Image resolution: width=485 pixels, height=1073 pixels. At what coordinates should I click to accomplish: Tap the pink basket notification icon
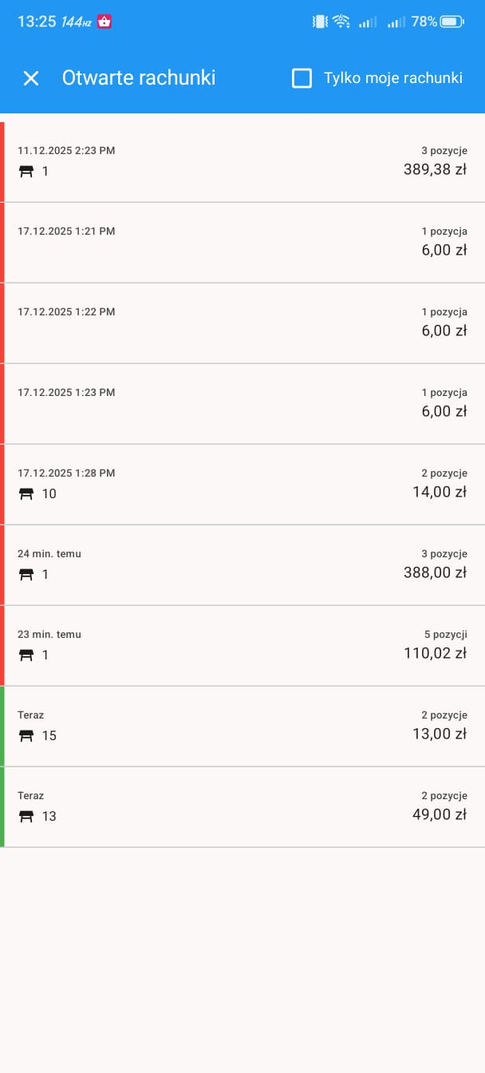pos(104,22)
